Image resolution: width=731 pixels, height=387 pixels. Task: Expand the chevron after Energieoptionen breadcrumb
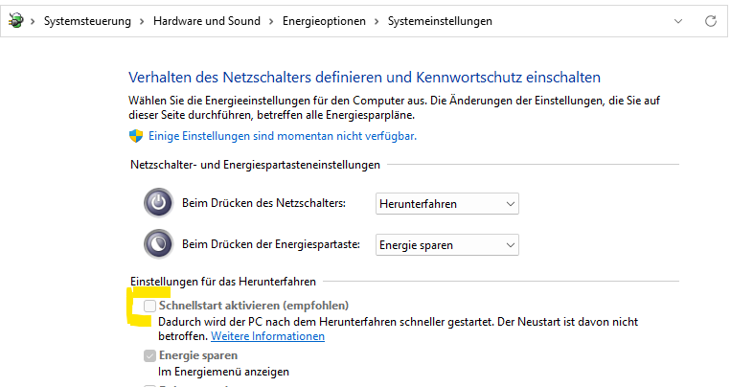point(375,21)
